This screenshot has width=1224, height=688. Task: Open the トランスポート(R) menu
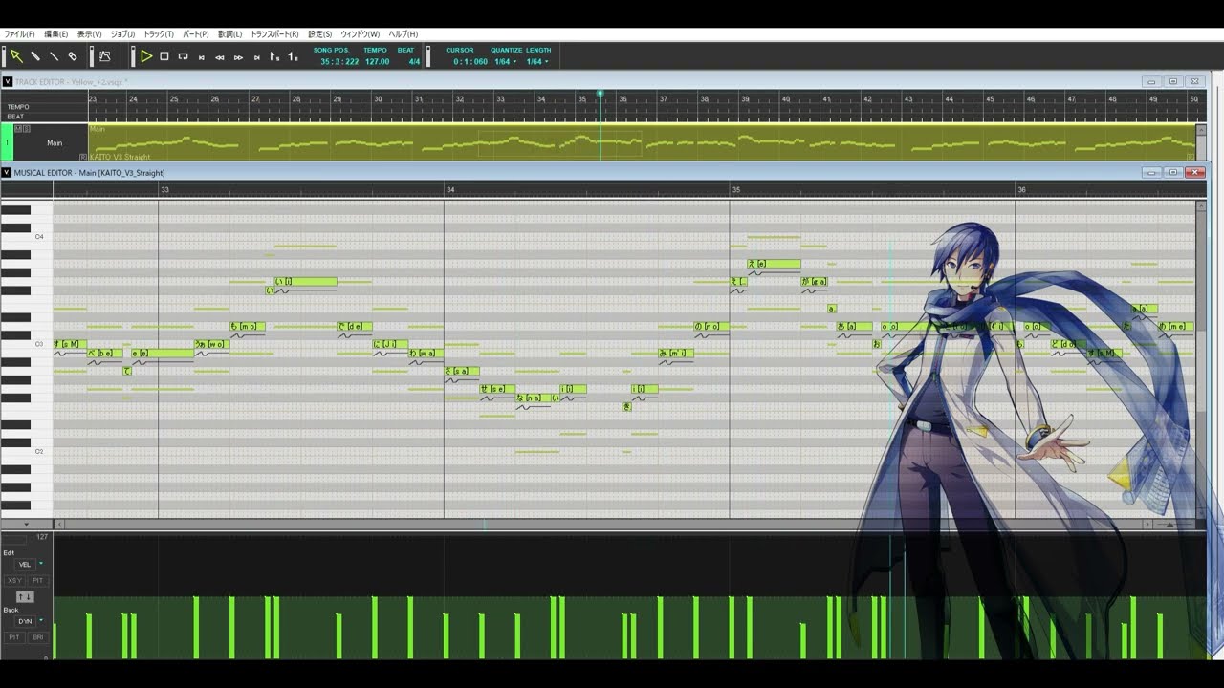(x=274, y=34)
